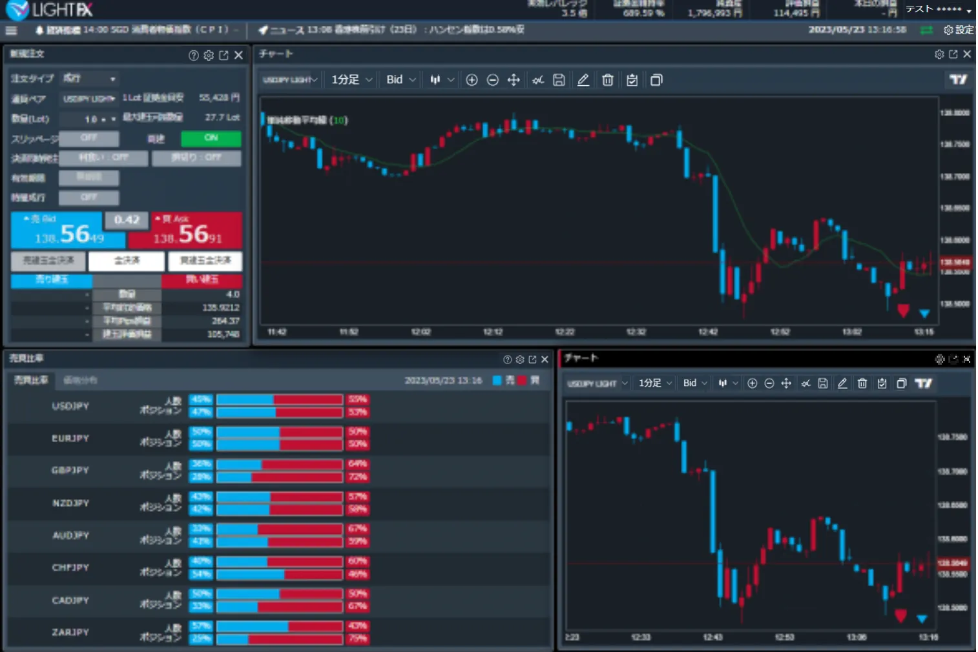Open the 1分足 timeframe dropdown in top chart
This screenshot has width=978, height=652.
[351, 79]
